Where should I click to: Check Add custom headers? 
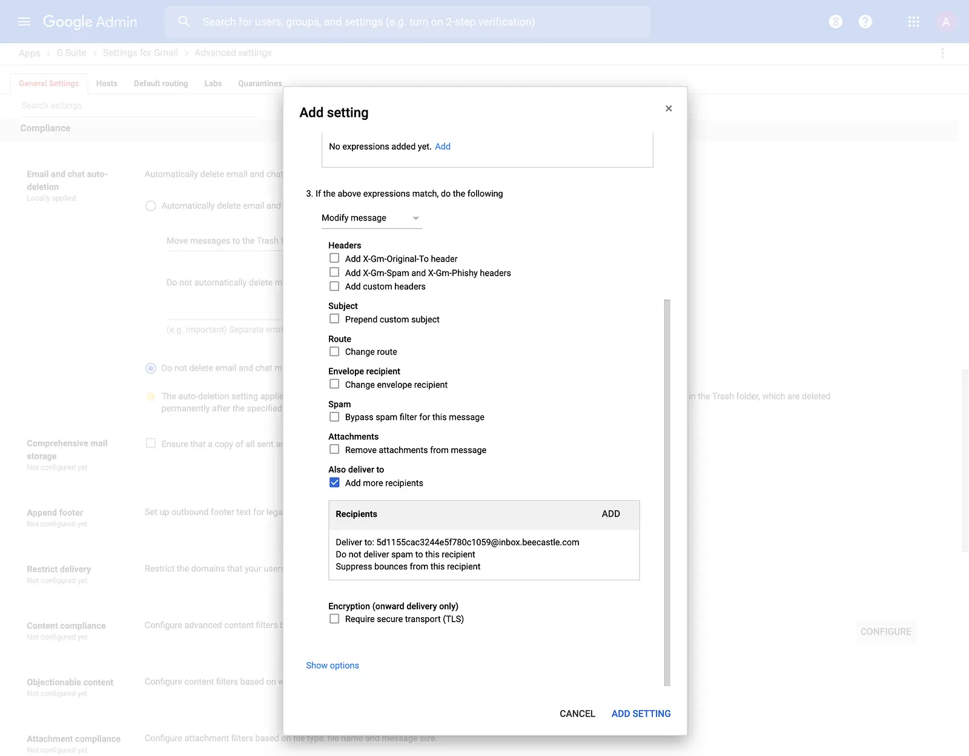(x=334, y=286)
